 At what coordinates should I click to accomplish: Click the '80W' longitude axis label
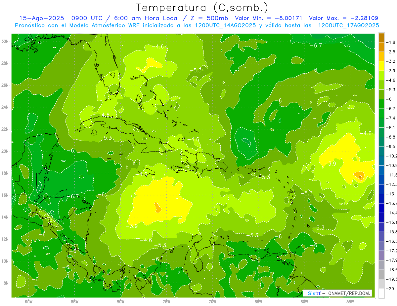tap(120, 302)
